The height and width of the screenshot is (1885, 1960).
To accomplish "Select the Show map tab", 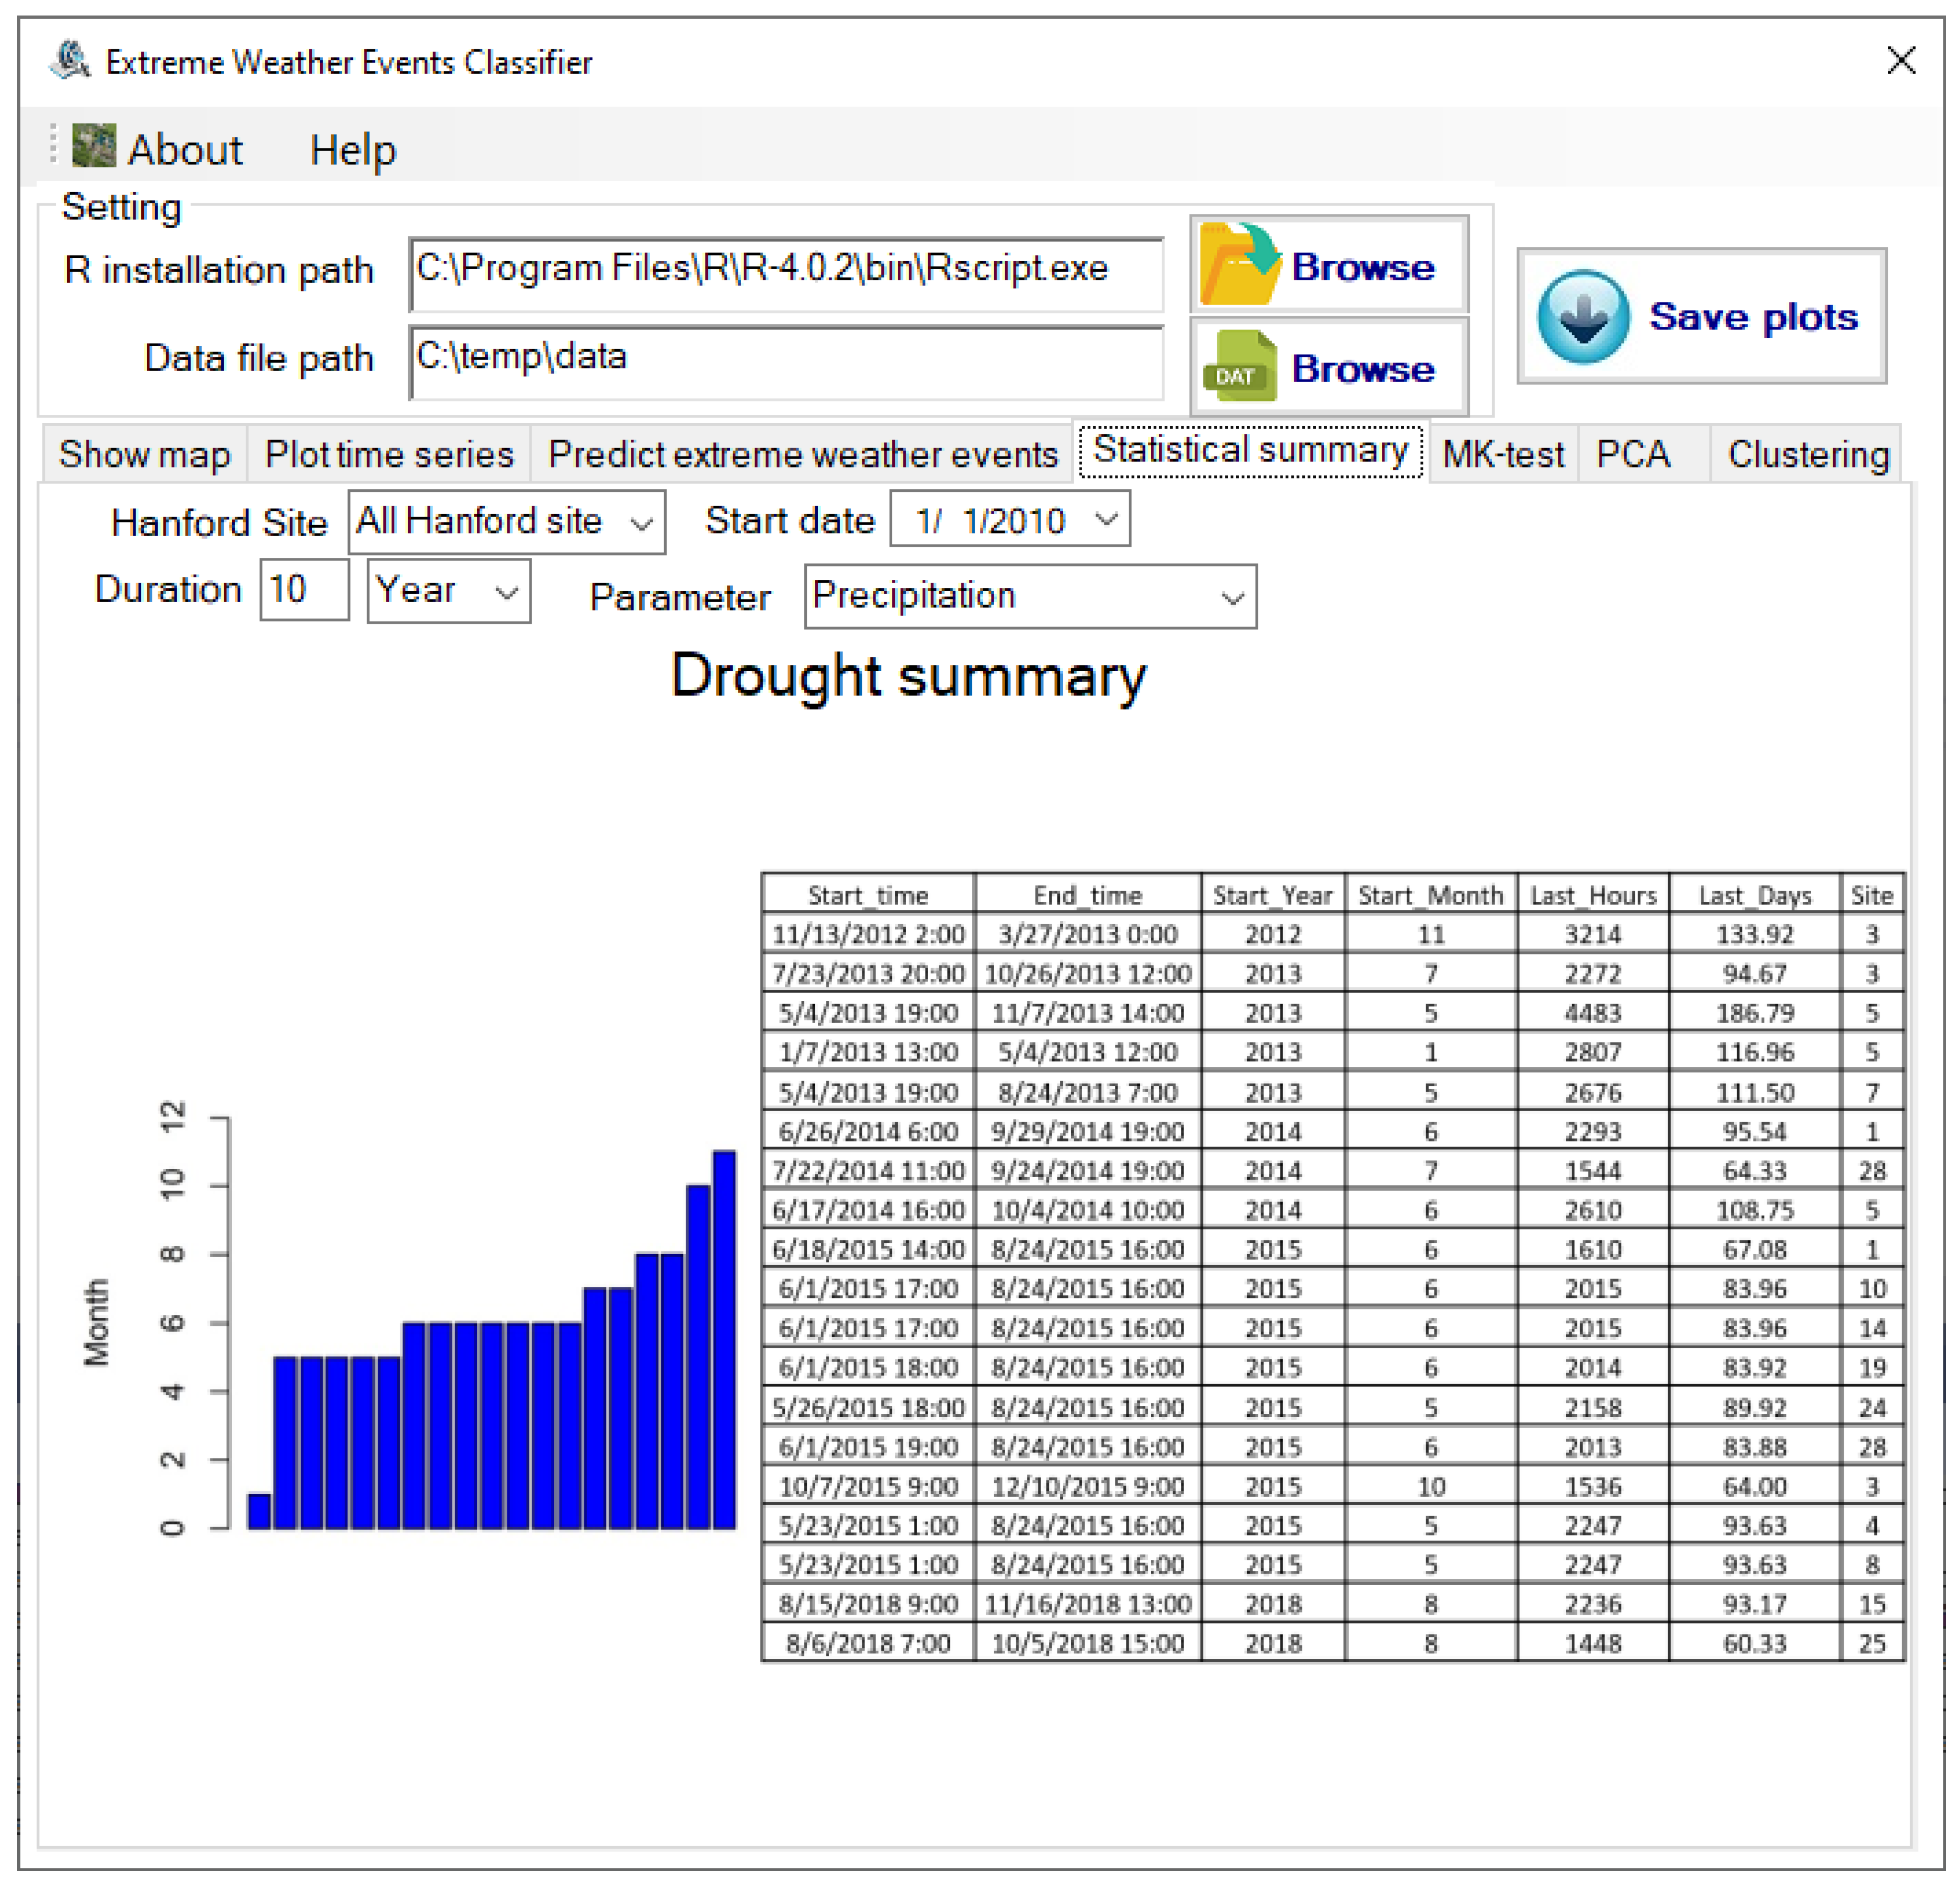I will click(145, 455).
